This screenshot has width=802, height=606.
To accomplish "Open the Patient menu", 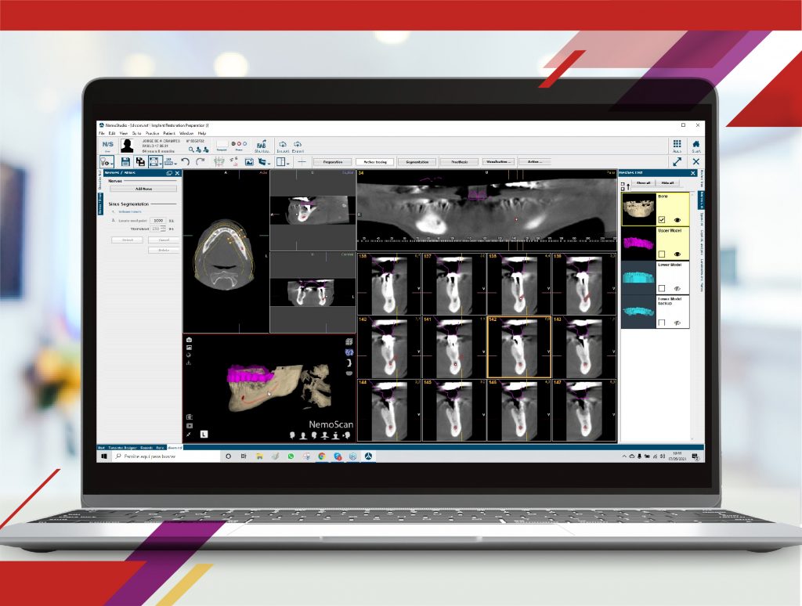I will click(169, 133).
